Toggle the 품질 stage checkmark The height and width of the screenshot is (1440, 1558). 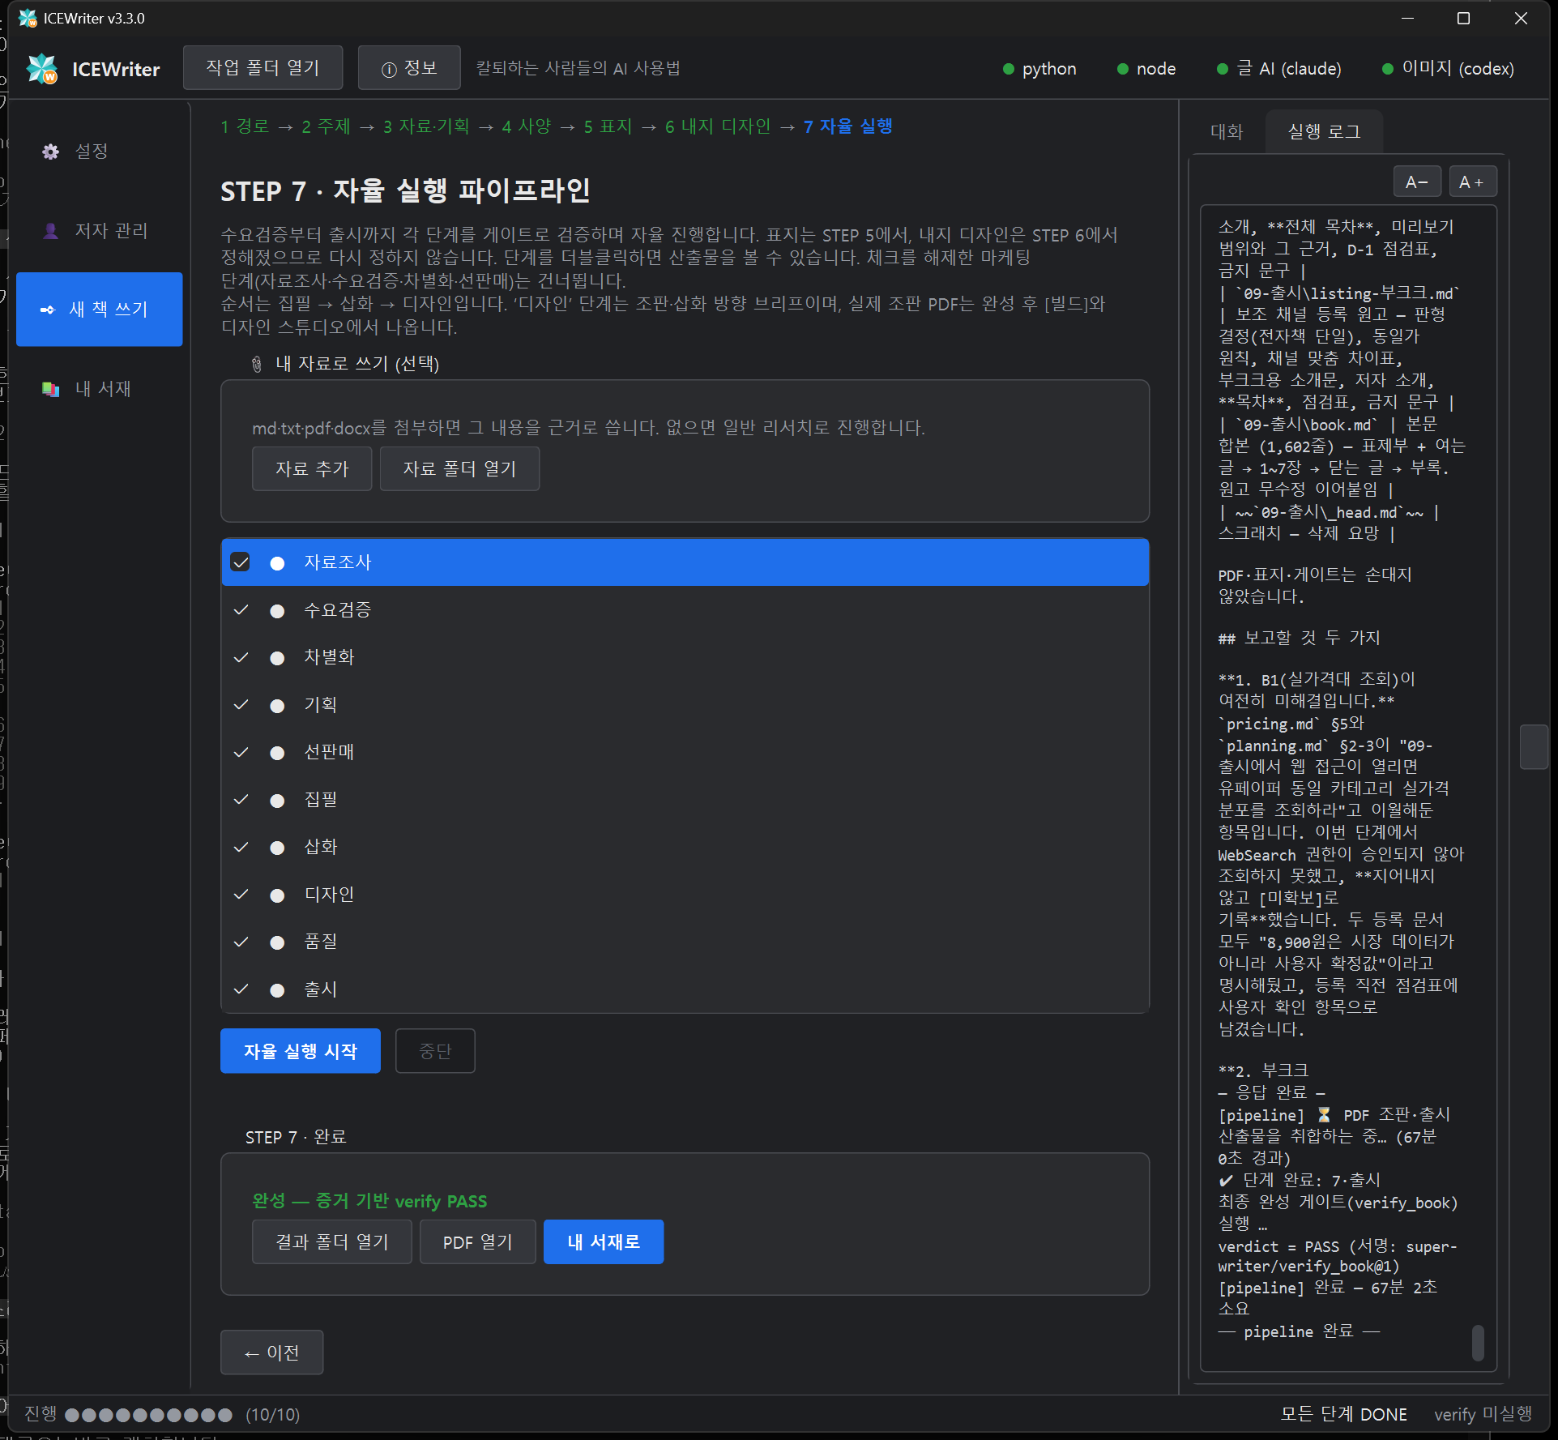click(241, 942)
